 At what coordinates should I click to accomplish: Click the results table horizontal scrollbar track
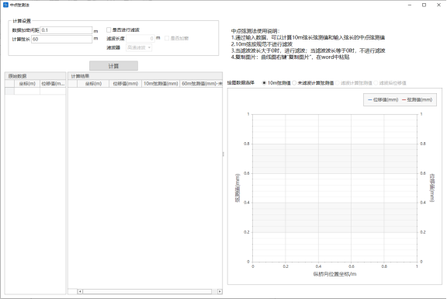pyautogui.click(x=147, y=291)
